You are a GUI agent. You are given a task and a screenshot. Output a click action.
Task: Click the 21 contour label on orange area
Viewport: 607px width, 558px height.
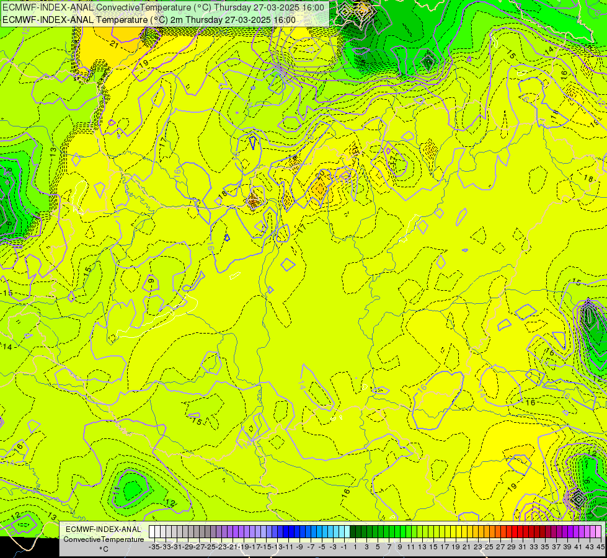point(114,44)
